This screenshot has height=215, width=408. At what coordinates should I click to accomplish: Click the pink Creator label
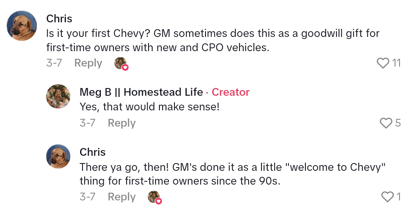pos(230,92)
